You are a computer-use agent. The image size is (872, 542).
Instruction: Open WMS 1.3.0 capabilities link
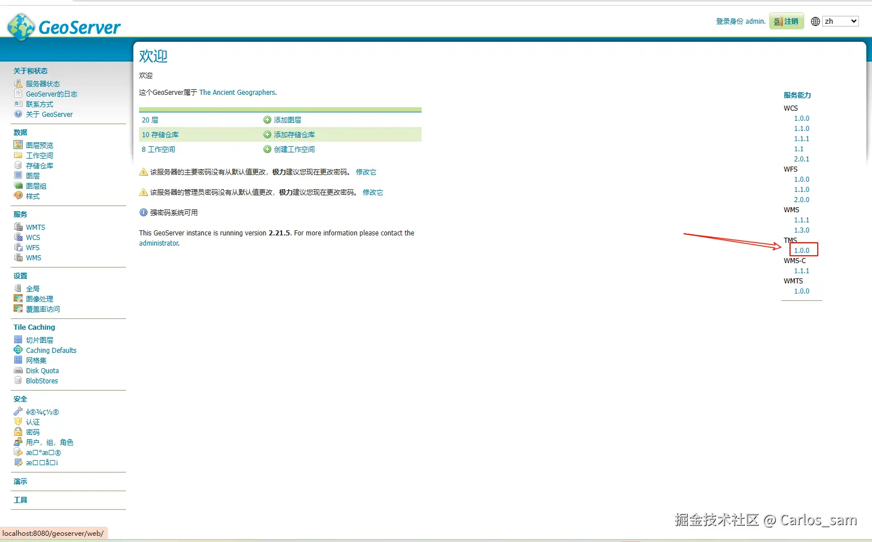click(801, 230)
